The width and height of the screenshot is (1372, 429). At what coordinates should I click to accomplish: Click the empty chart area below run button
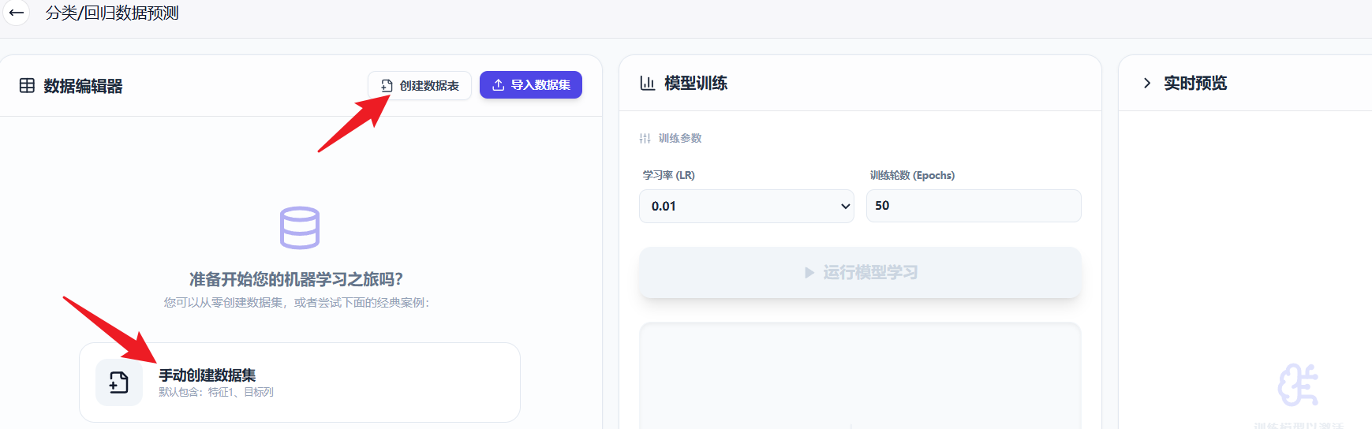(860, 379)
